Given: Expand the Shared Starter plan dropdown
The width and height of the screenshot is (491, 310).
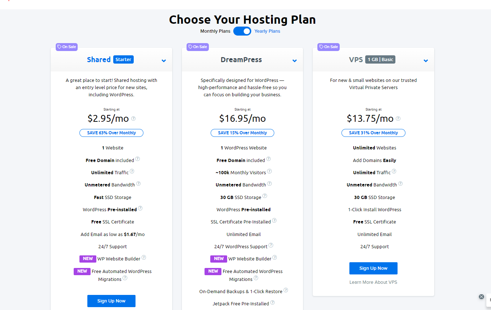Looking at the screenshot, I should 164,61.
